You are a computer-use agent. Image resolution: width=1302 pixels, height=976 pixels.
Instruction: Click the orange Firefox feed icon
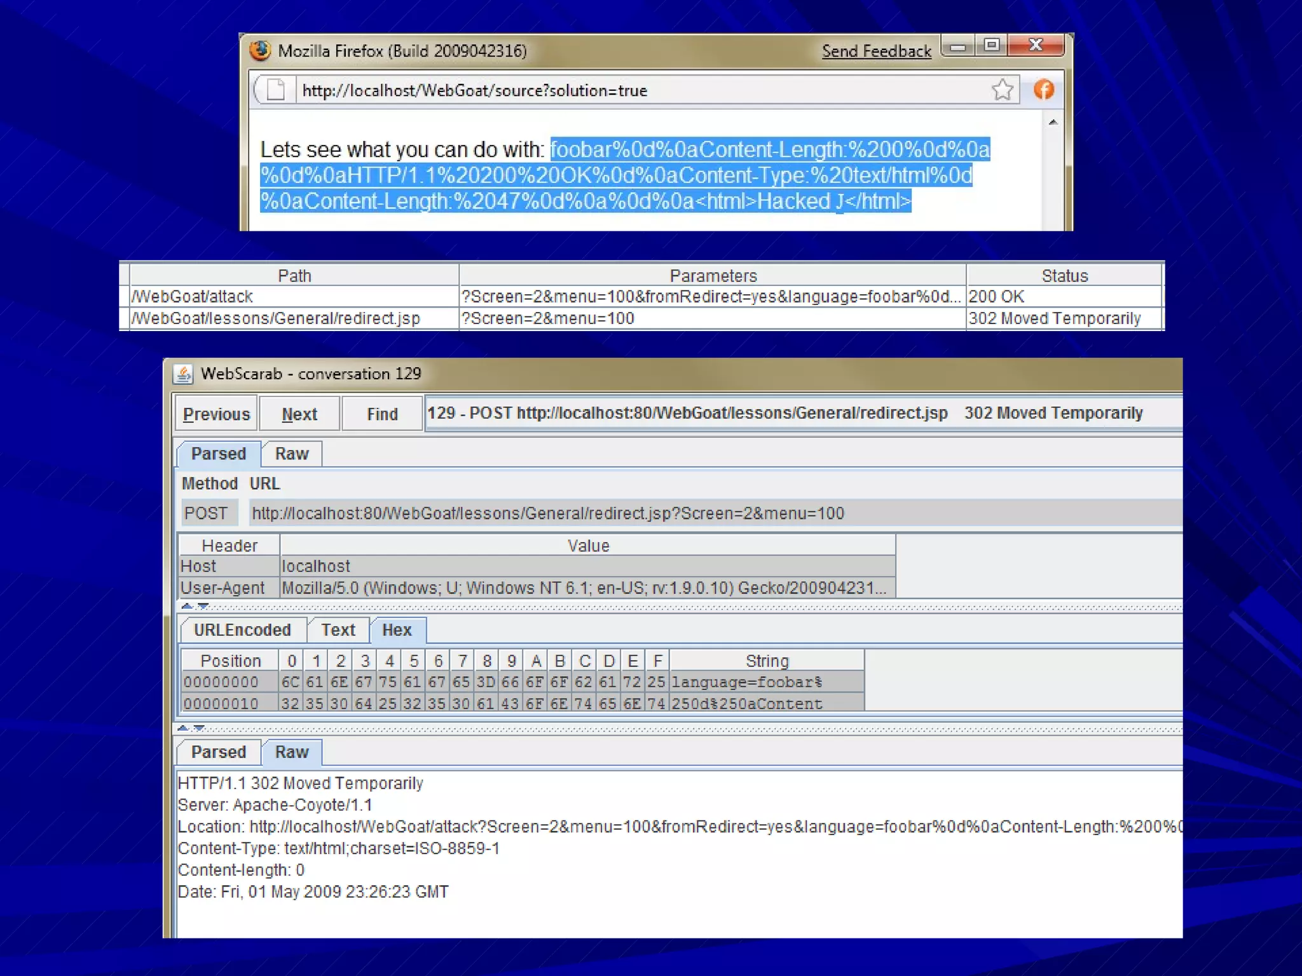[x=1043, y=90]
